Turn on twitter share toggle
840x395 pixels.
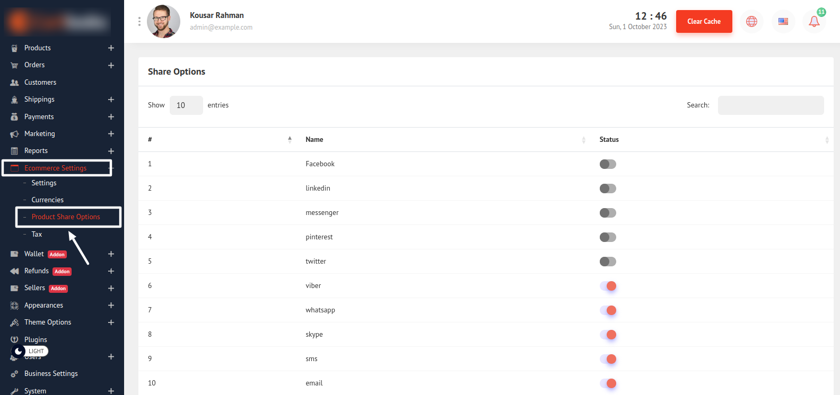[x=608, y=262]
